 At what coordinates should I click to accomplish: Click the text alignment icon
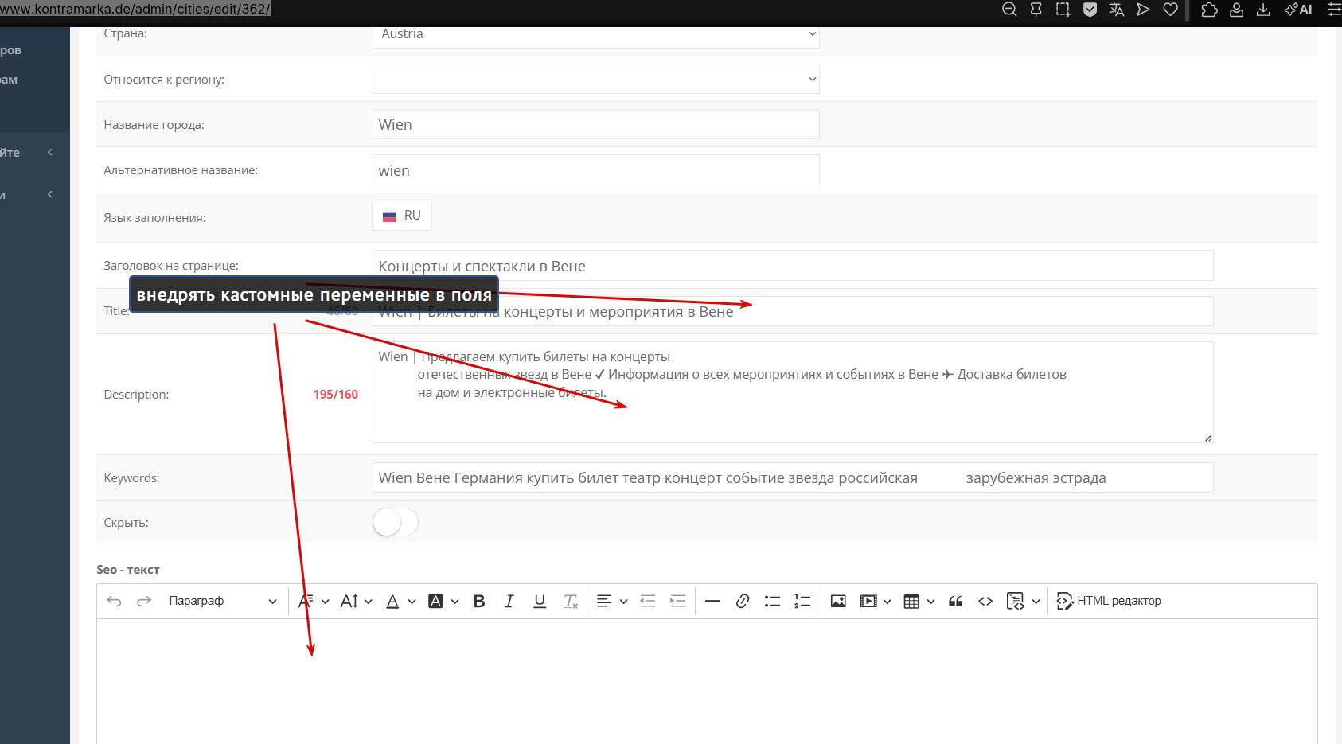point(604,602)
